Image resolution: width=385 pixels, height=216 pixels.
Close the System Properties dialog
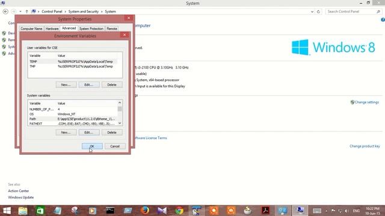(129, 18)
